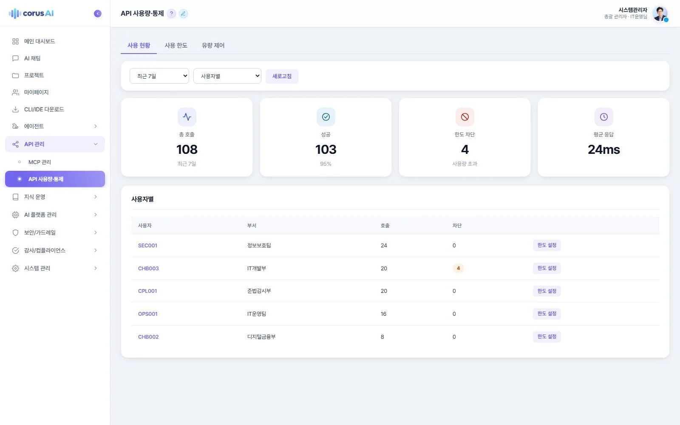Screen dimensions: 680x425
Task: Click the audit compliance check icon
Action: tap(16, 250)
